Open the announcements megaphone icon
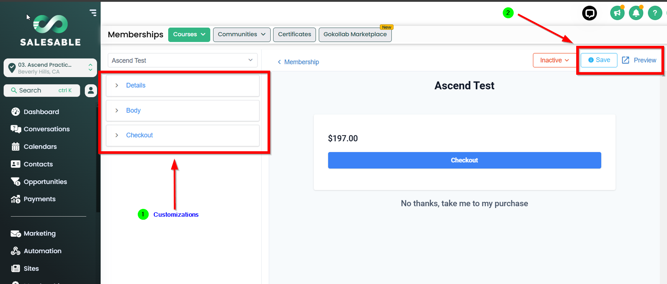This screenshot has height=284, width=667. click(617, 13)
